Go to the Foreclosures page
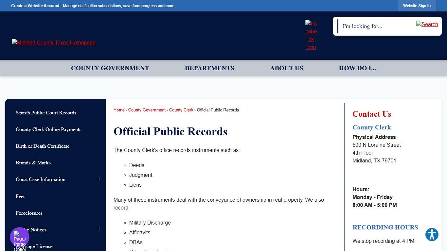447x251 pixels. tap(29, 213)
